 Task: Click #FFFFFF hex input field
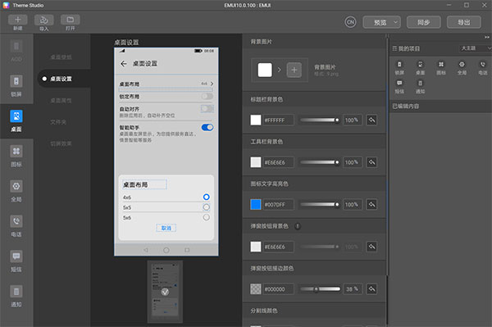coord(278,120)
